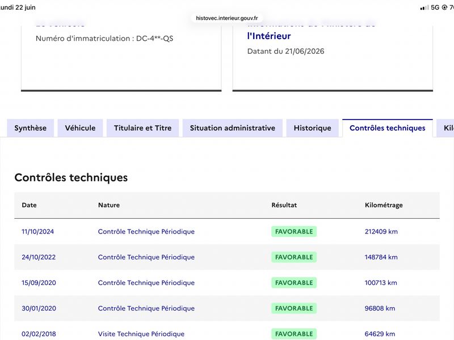Click the Date column header
Screen dimensions: 454x340
click(x=30, y=205)
